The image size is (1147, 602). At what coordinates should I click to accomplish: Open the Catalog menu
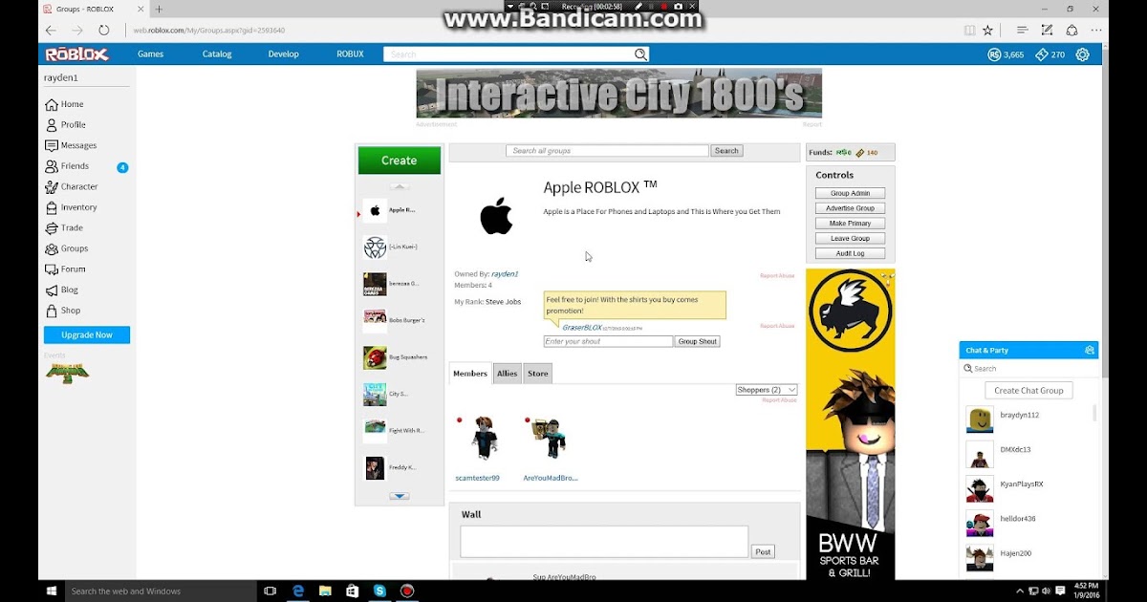coord(217,54)
